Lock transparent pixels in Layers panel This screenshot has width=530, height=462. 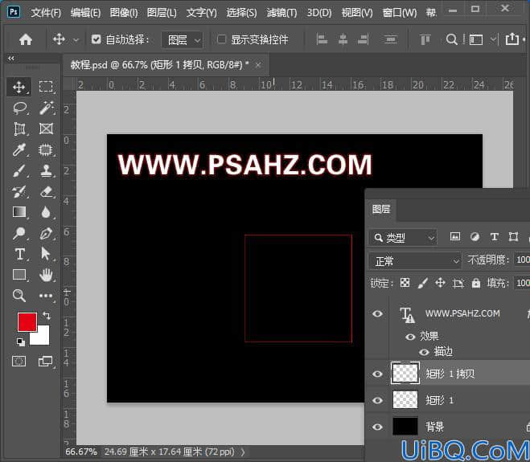point(405,283)
